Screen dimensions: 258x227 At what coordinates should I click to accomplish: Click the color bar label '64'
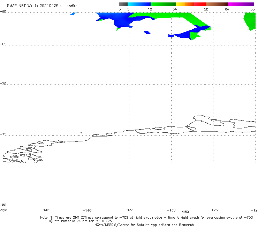point(227,9)
